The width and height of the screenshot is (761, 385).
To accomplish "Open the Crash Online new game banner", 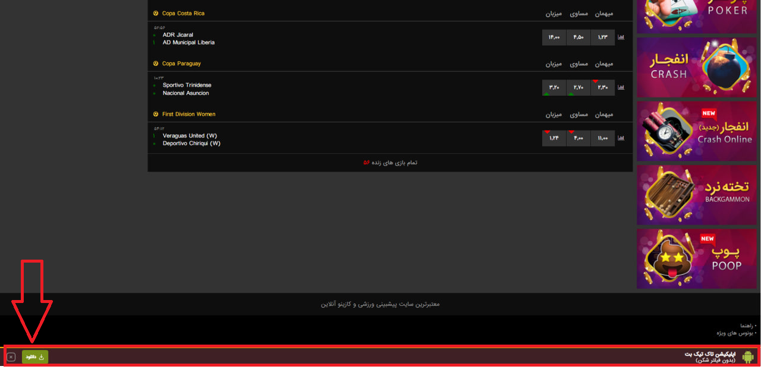I will click(697, 131).
